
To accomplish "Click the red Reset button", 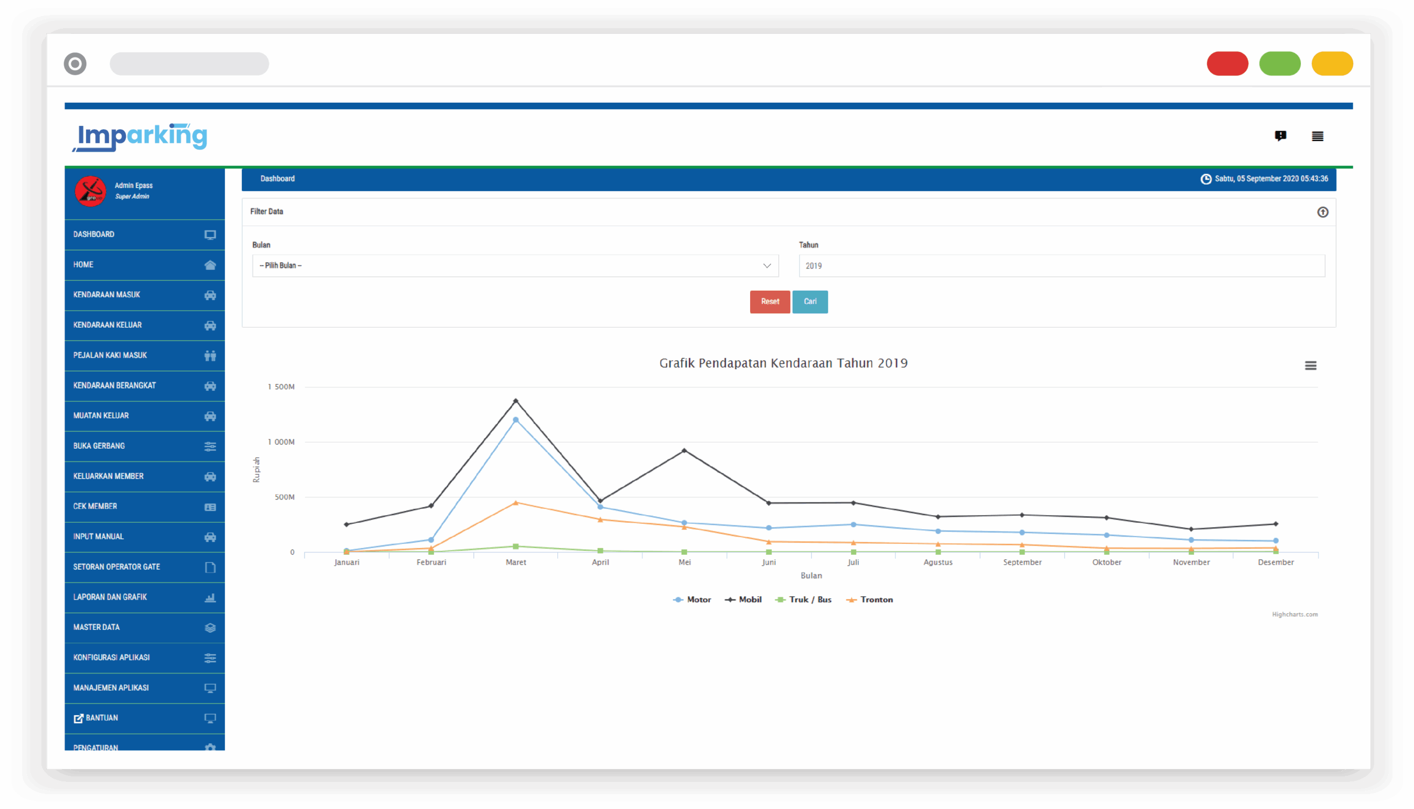I will 769,302.
